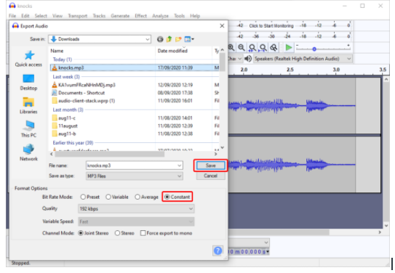Click the blue help question mark icon
Viewport: 395px width, 273px height.
218,250
